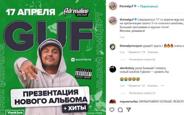Image resolution: width=184 pixels, height=115 pixels.
Task: Share post via paper plane icon
Action: coord(129,110)
